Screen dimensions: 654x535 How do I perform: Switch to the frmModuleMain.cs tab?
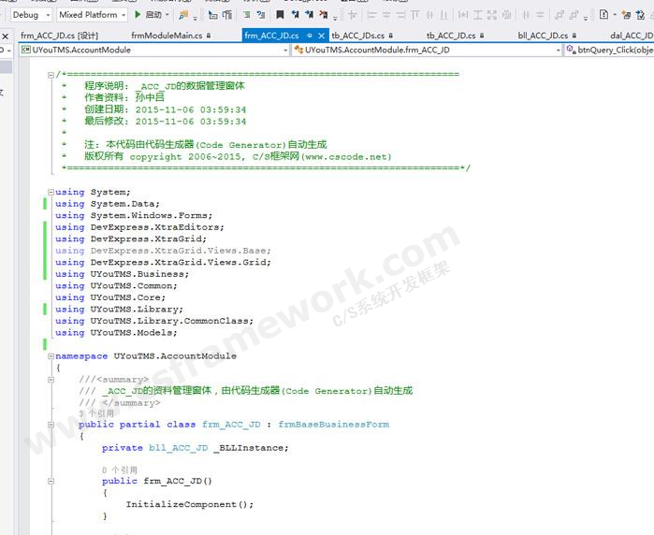166,36
